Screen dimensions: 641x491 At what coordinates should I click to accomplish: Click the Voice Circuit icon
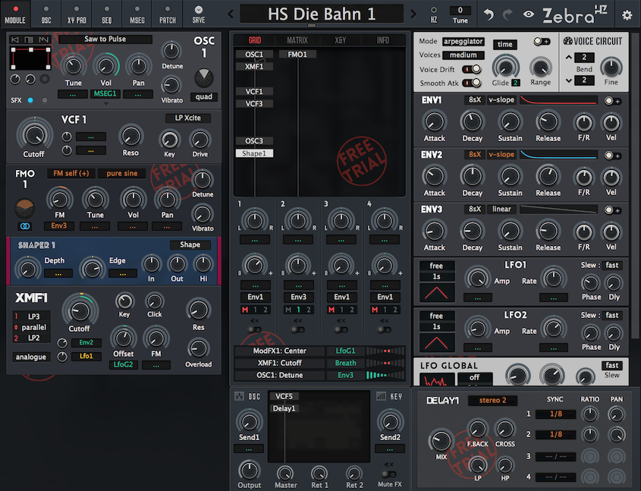568,41
